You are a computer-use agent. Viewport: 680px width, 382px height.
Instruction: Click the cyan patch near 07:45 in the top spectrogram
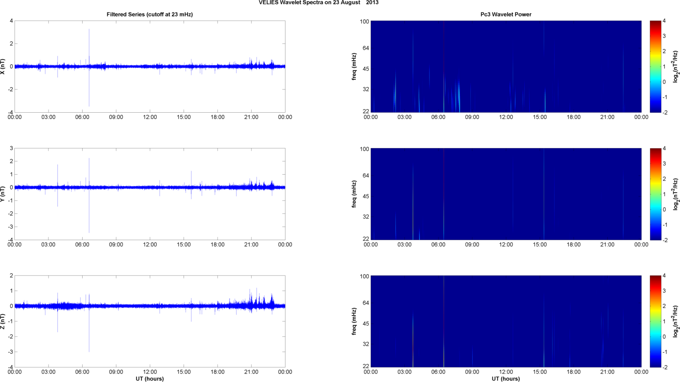click(x=459, y=97)
